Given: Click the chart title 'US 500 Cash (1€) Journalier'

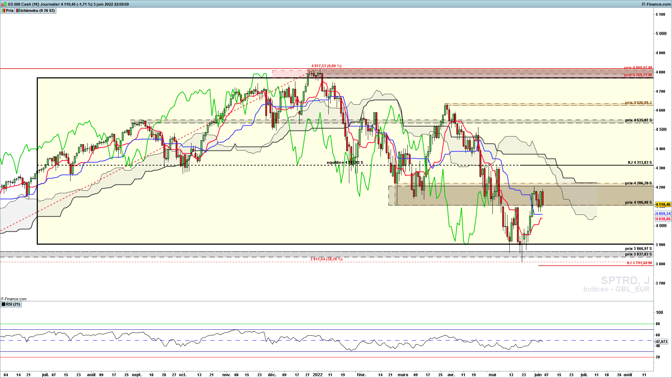Looking at the screenshot, I should pyautogui.click(x=34, y=4).
